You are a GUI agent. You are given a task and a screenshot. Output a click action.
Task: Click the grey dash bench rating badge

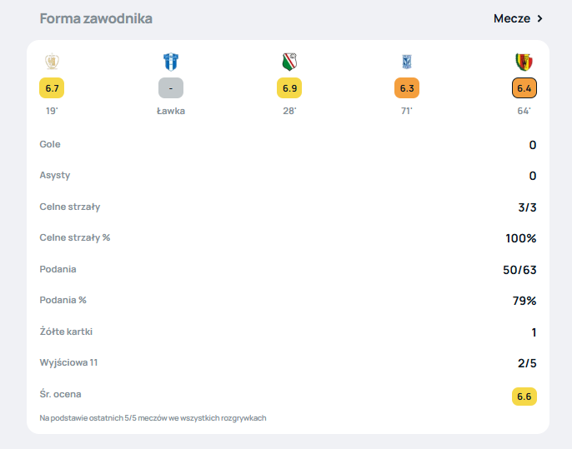[171, 88]
